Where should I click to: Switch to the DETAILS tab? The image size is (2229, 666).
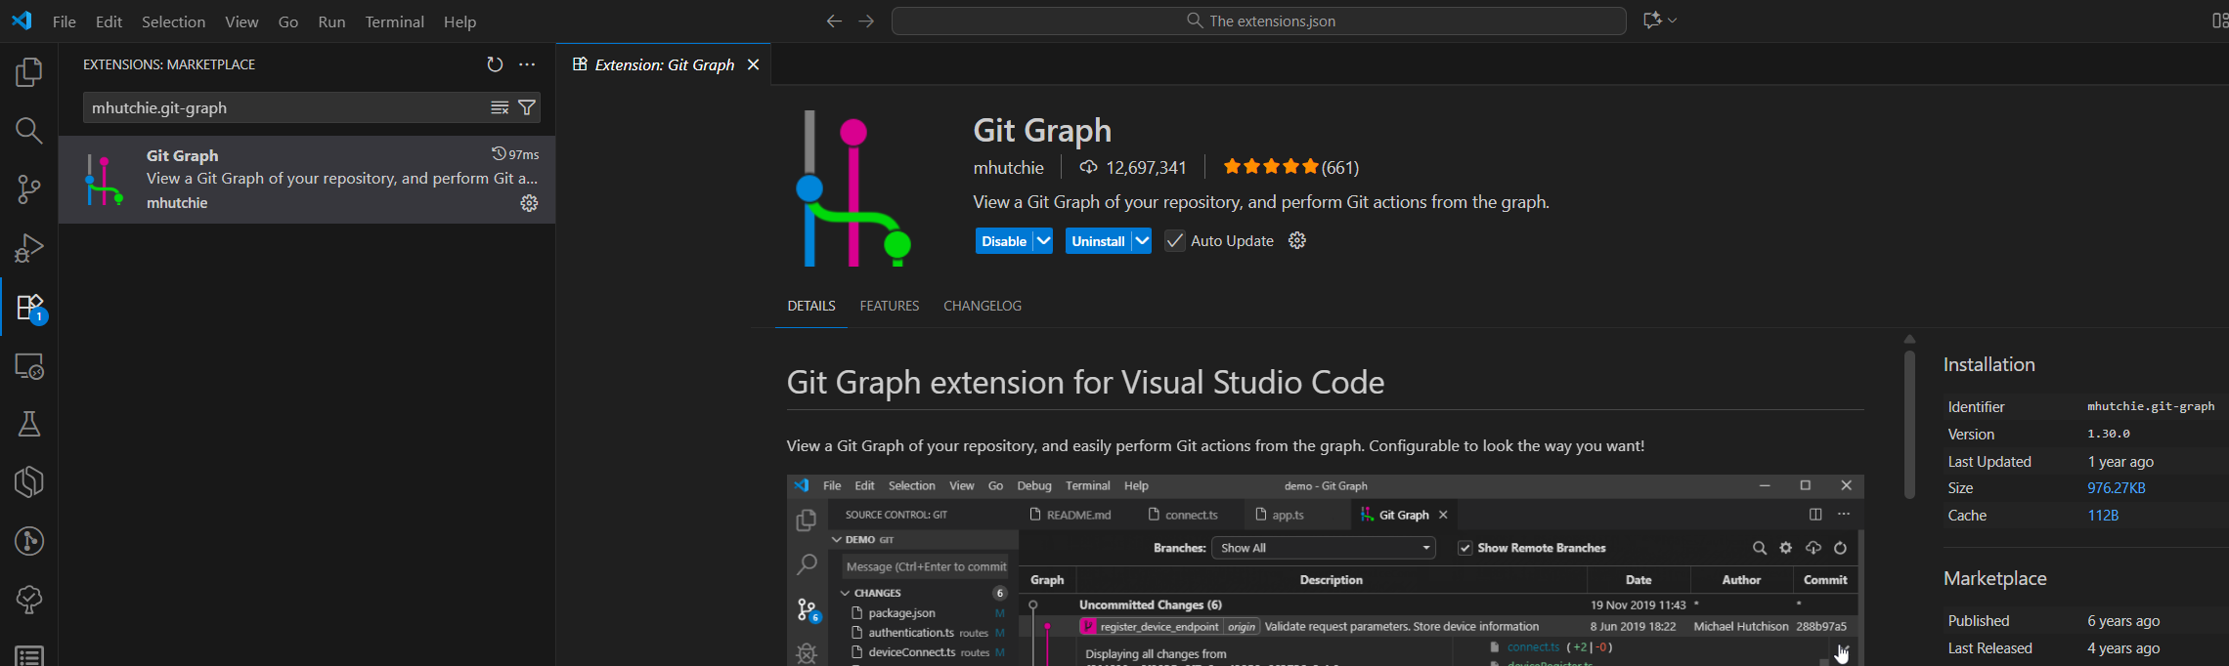811,306
